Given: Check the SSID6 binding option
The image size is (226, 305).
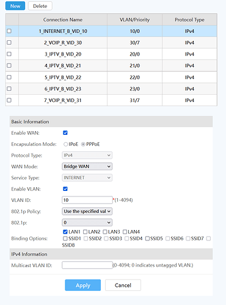Looking at the screenshot, I should coord(167,239).
